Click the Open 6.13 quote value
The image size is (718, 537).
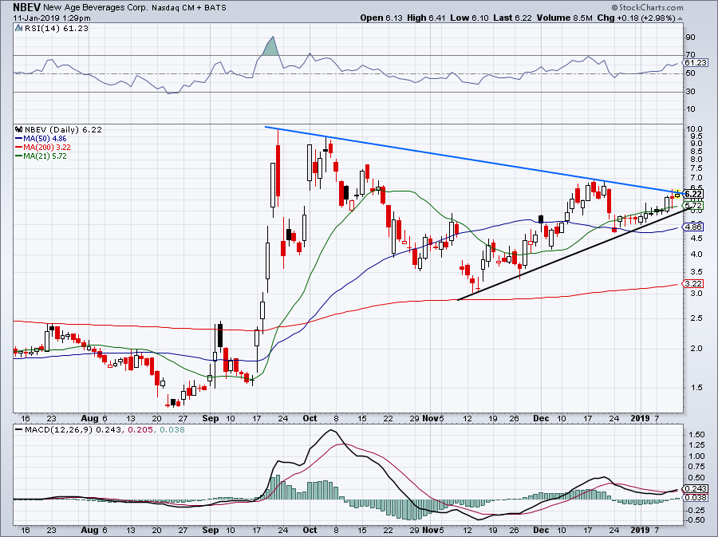[x=381, y=18]
